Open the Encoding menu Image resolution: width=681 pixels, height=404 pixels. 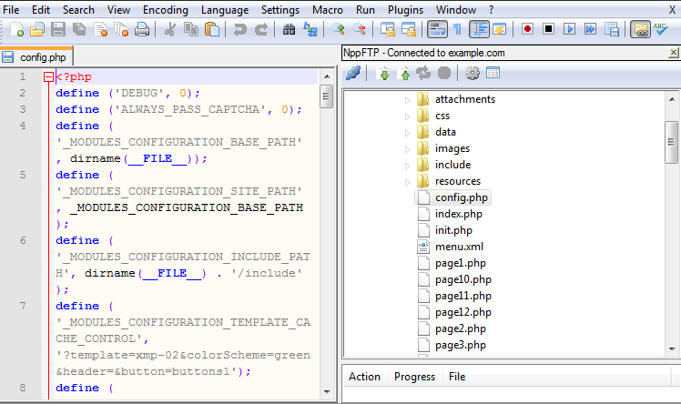click(165, 10)
